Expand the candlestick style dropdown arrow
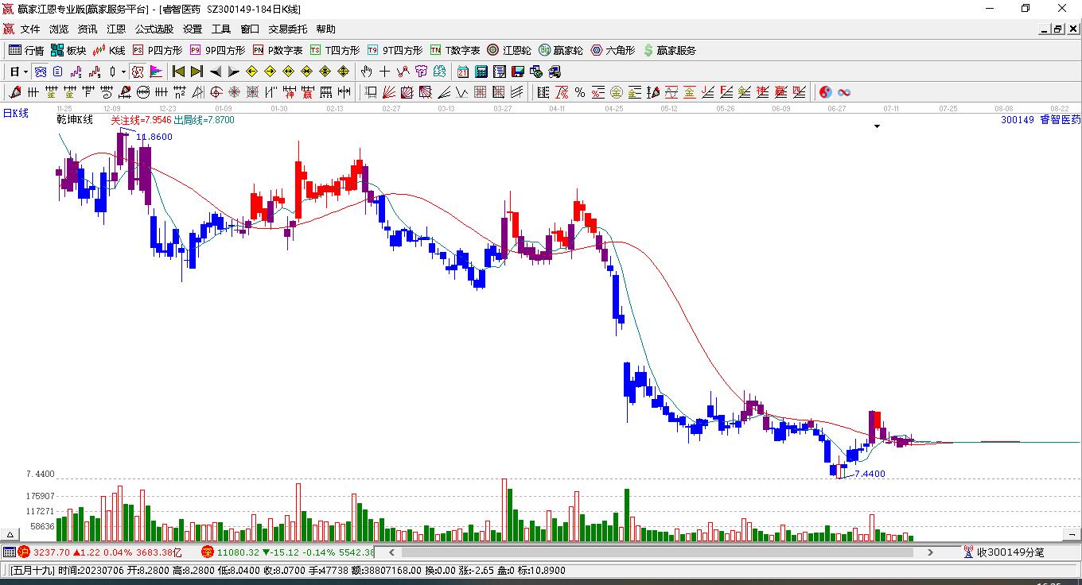This screenshot has width=1082, height=585. pos(123,72)
